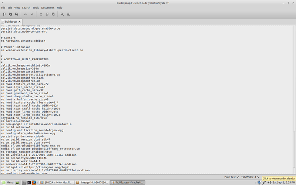Open the File menu
Image resolution: width=296 pixels, height=185 pixels.
[x=3, y=8]
